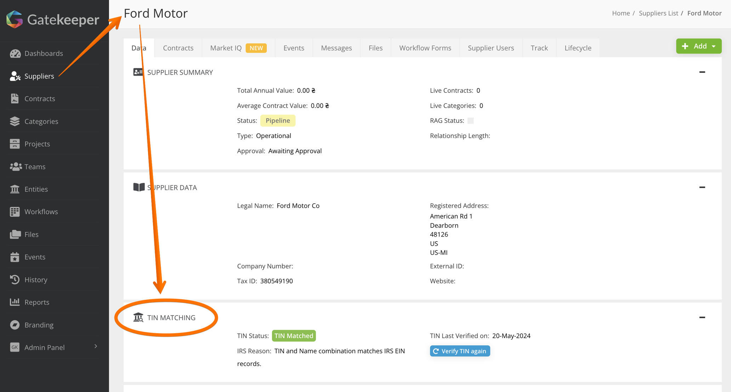The image size is (731, 392).
Task: Open the Workflow Forms tab
Action: click(x=425, y=48)
